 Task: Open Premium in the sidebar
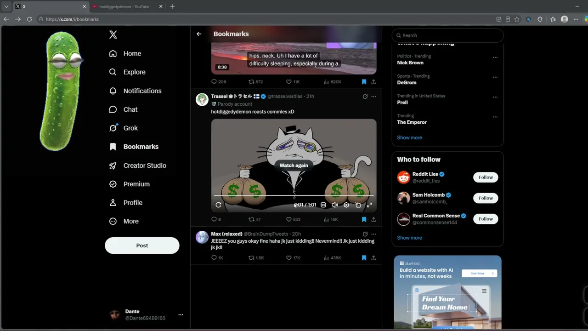click(x=129, y=184)
